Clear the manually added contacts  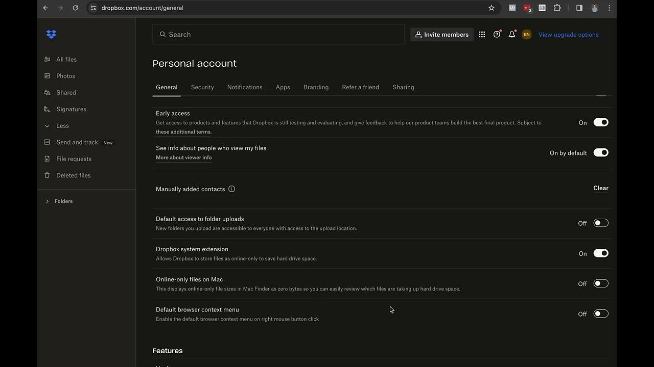pos(600,188)
